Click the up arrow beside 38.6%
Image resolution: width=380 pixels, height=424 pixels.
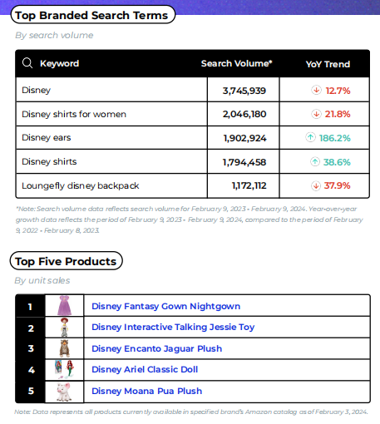(x=315, y=161)
